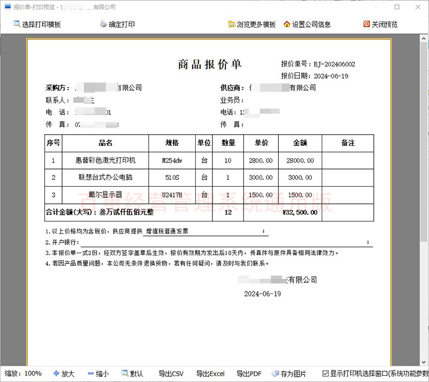Click the 选择打印模板 magnifier icon
429x382 pixels.
[17, 24]
